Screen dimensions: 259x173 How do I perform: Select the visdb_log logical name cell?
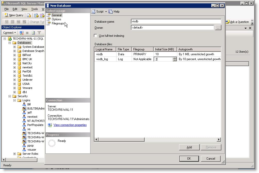click(105, 59)
